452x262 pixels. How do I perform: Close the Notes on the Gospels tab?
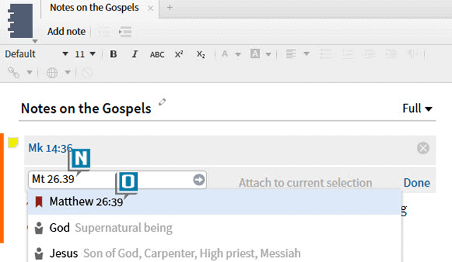click(x=150, y=8)
